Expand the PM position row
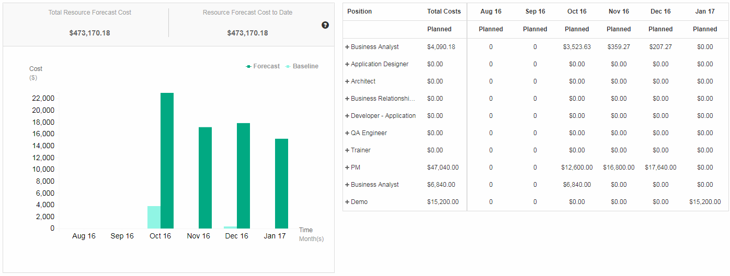Viewport: 730px width, 276px height. [x=347, y=167]
